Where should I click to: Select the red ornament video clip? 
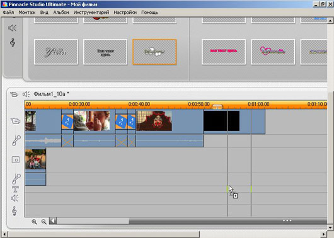pos(170,122)
